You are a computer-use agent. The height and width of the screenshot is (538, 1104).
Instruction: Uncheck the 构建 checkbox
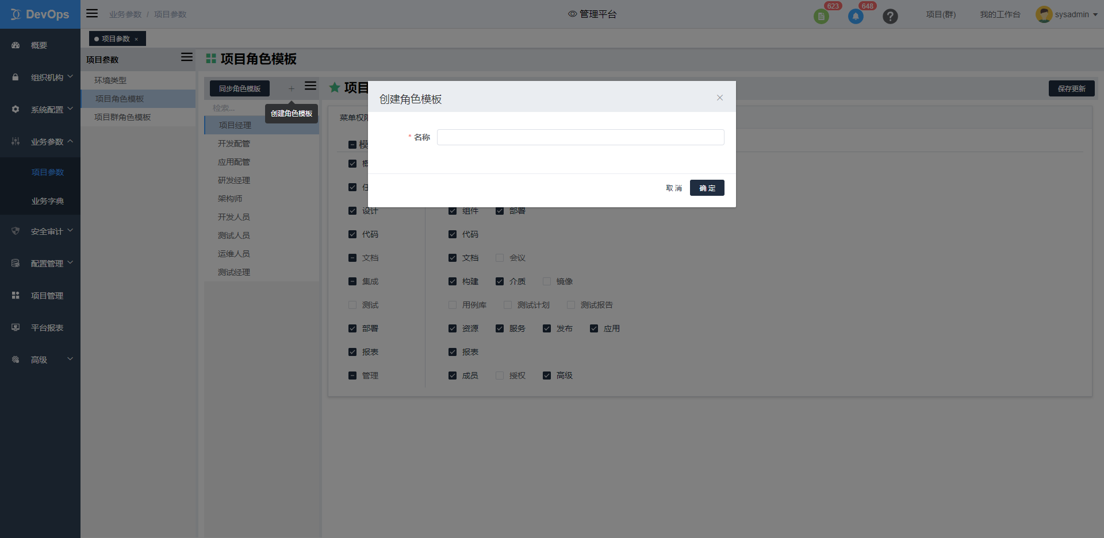click(453, 281)
